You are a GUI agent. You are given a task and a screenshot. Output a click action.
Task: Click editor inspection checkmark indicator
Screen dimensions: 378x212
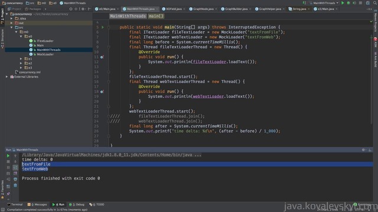tap(371, 21)
